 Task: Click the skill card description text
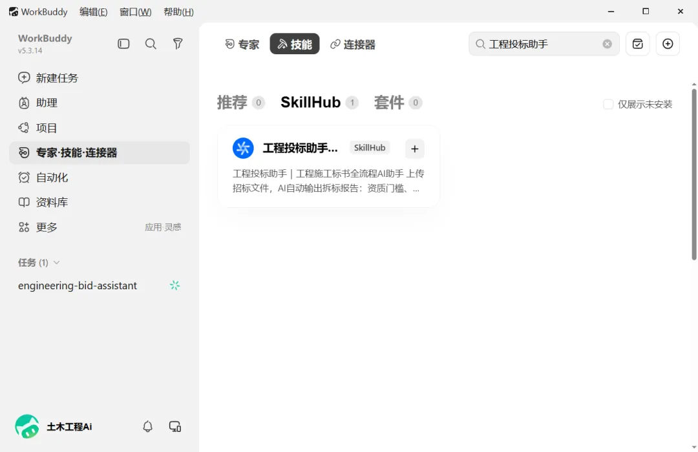[328, 181]
